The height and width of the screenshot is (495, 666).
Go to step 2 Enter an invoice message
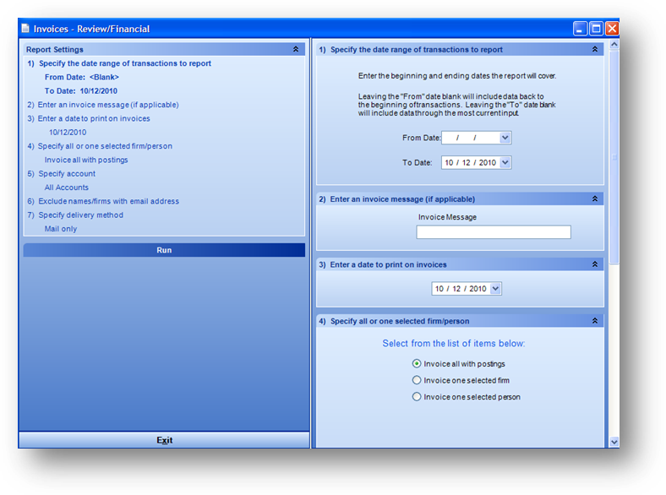(103, 105)
